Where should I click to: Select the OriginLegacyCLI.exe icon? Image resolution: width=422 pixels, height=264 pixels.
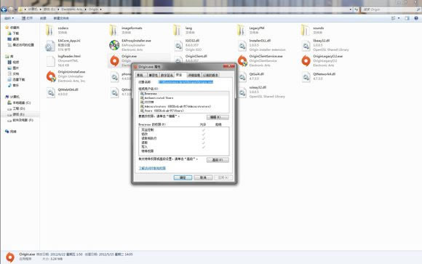pyautogui.click(x=306, y=61)
